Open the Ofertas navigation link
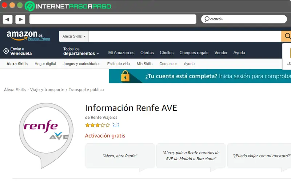291x182 pixels. [147, 53]
